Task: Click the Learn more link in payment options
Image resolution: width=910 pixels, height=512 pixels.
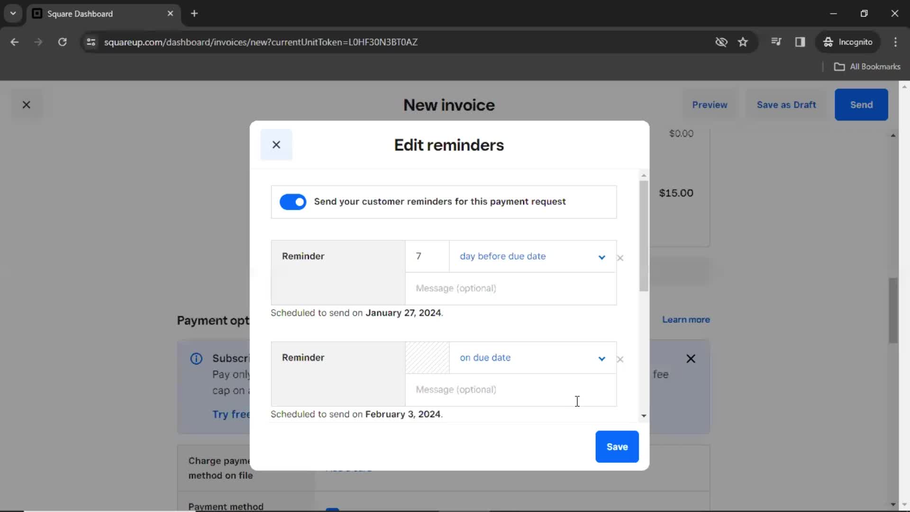Action: tap(686, 320)
